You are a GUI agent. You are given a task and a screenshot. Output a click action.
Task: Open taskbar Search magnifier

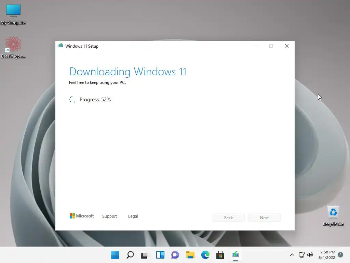coord(130,255)
